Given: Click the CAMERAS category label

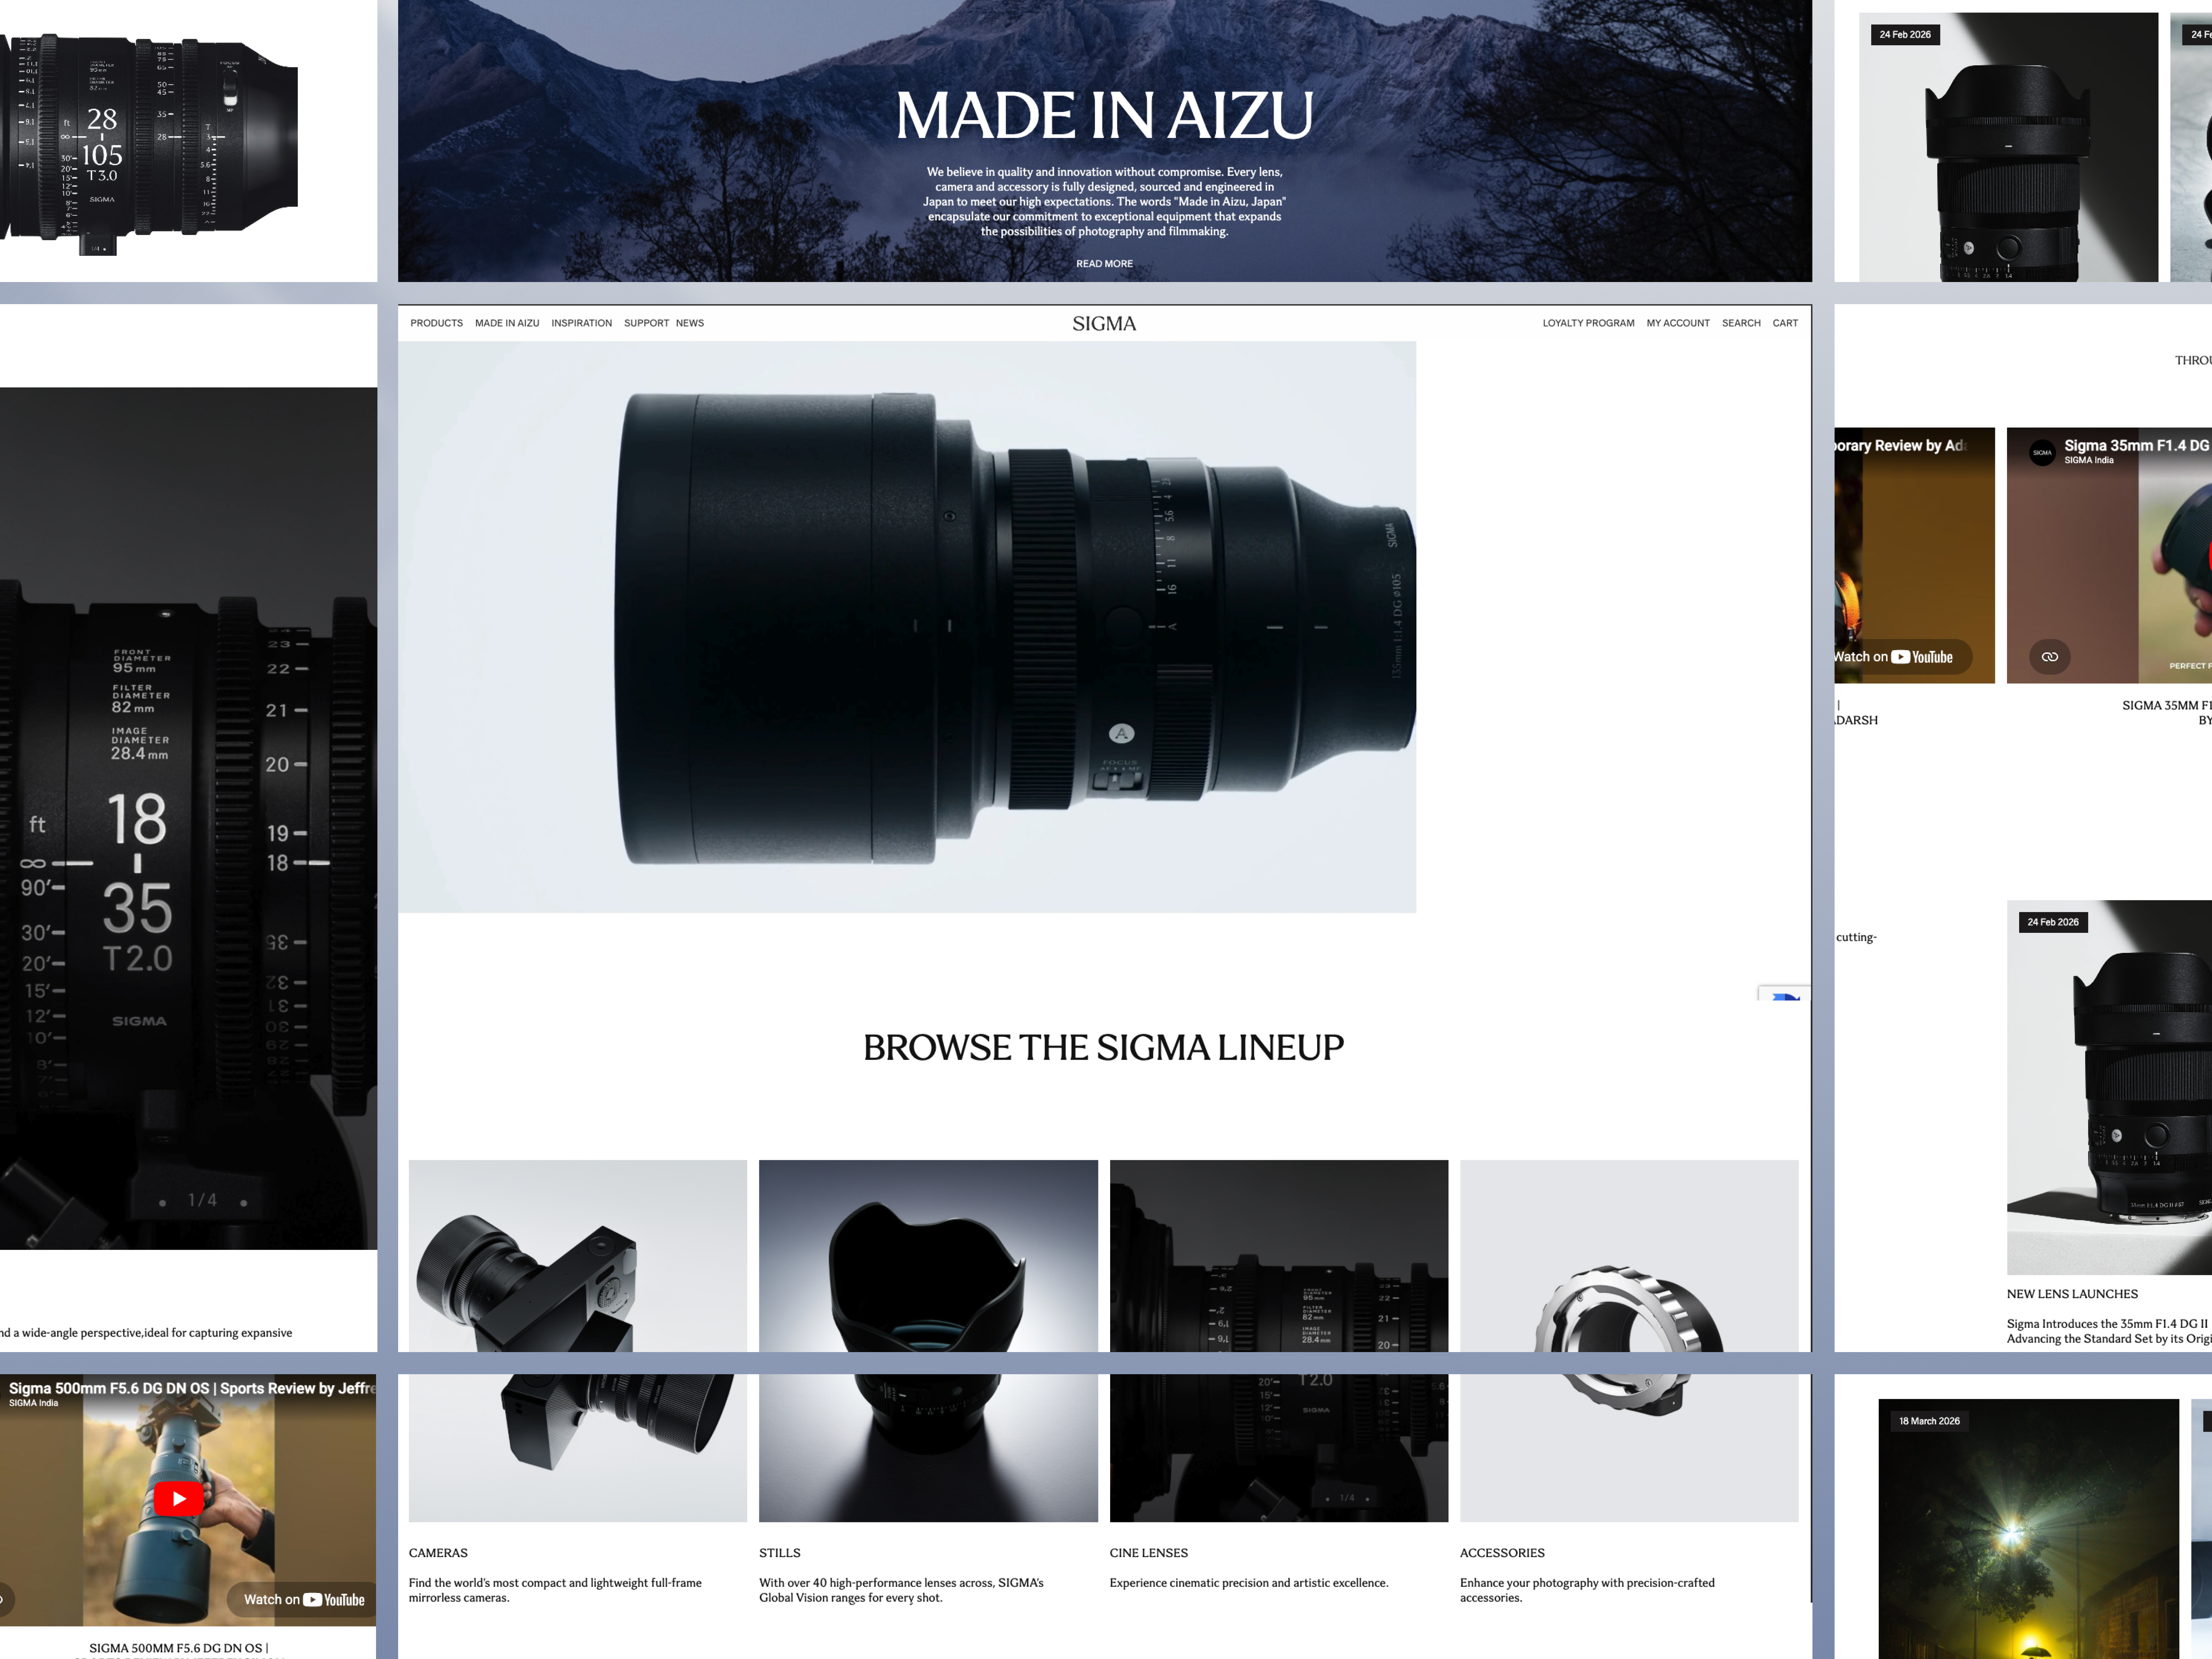Looking at the screenshot, I should pos(438,1553).
